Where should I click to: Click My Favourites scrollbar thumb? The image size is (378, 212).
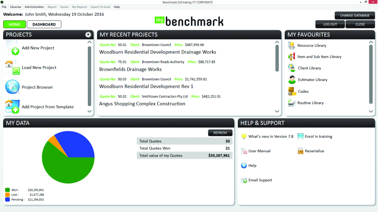pos(371,75)
